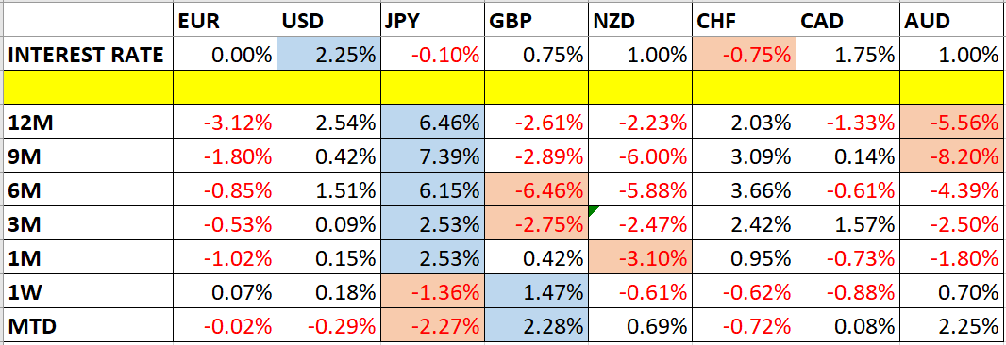
Task: Click the MTD row label
Action: tap(87, 326)
